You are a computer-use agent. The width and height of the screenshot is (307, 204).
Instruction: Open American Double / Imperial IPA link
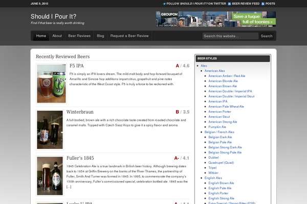click(230, 91)
